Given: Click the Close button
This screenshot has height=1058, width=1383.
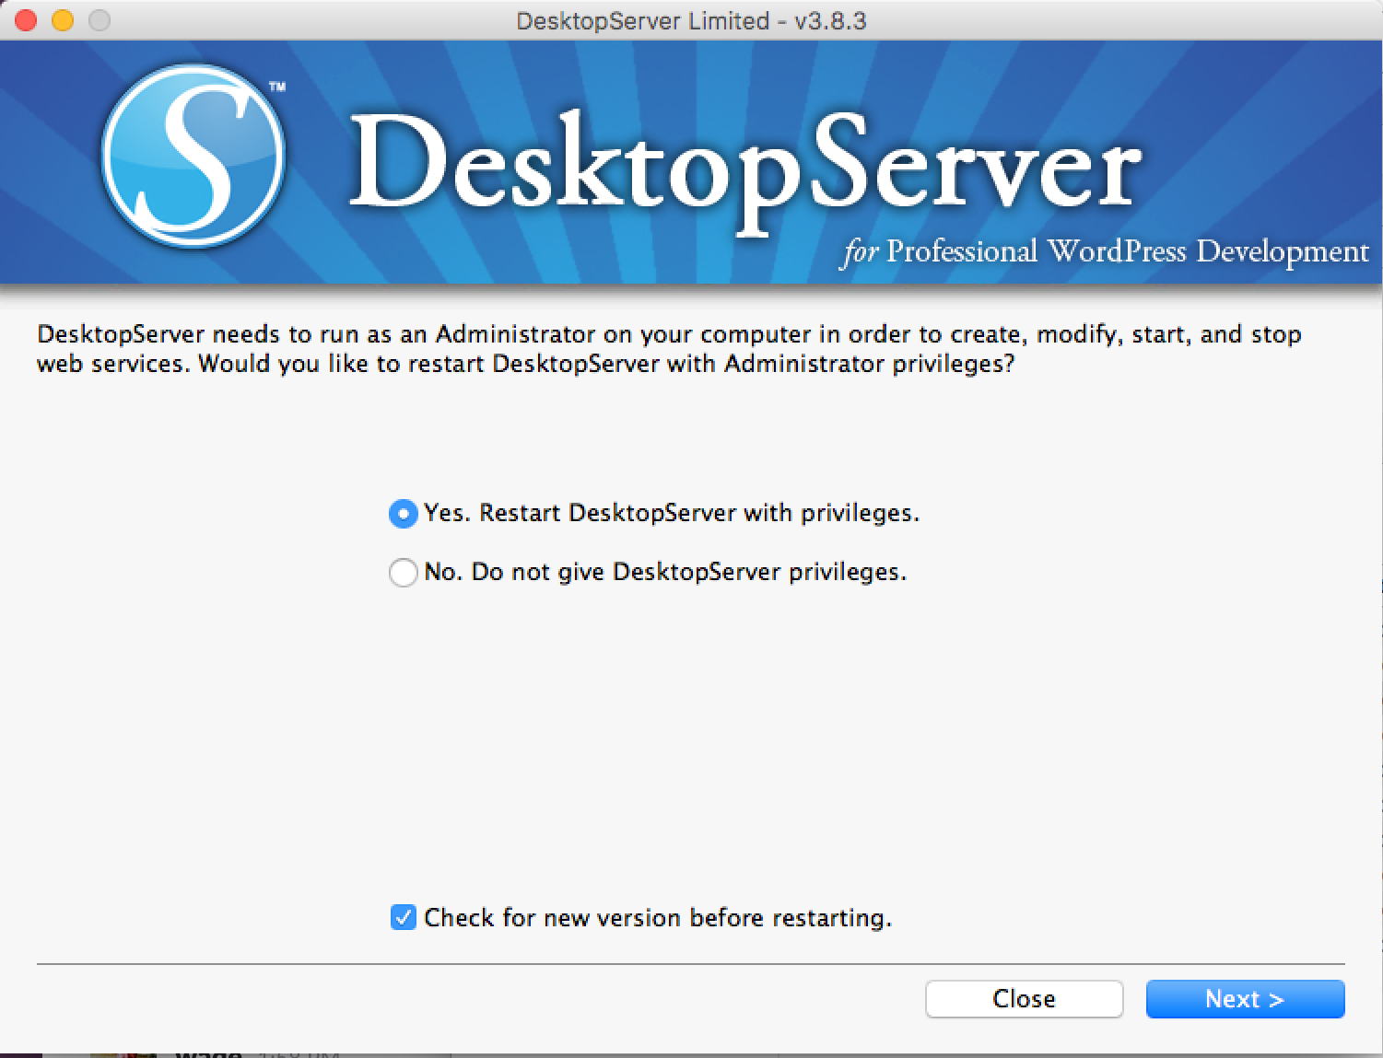Looking at the screenshot, I should pos(1023,999).
